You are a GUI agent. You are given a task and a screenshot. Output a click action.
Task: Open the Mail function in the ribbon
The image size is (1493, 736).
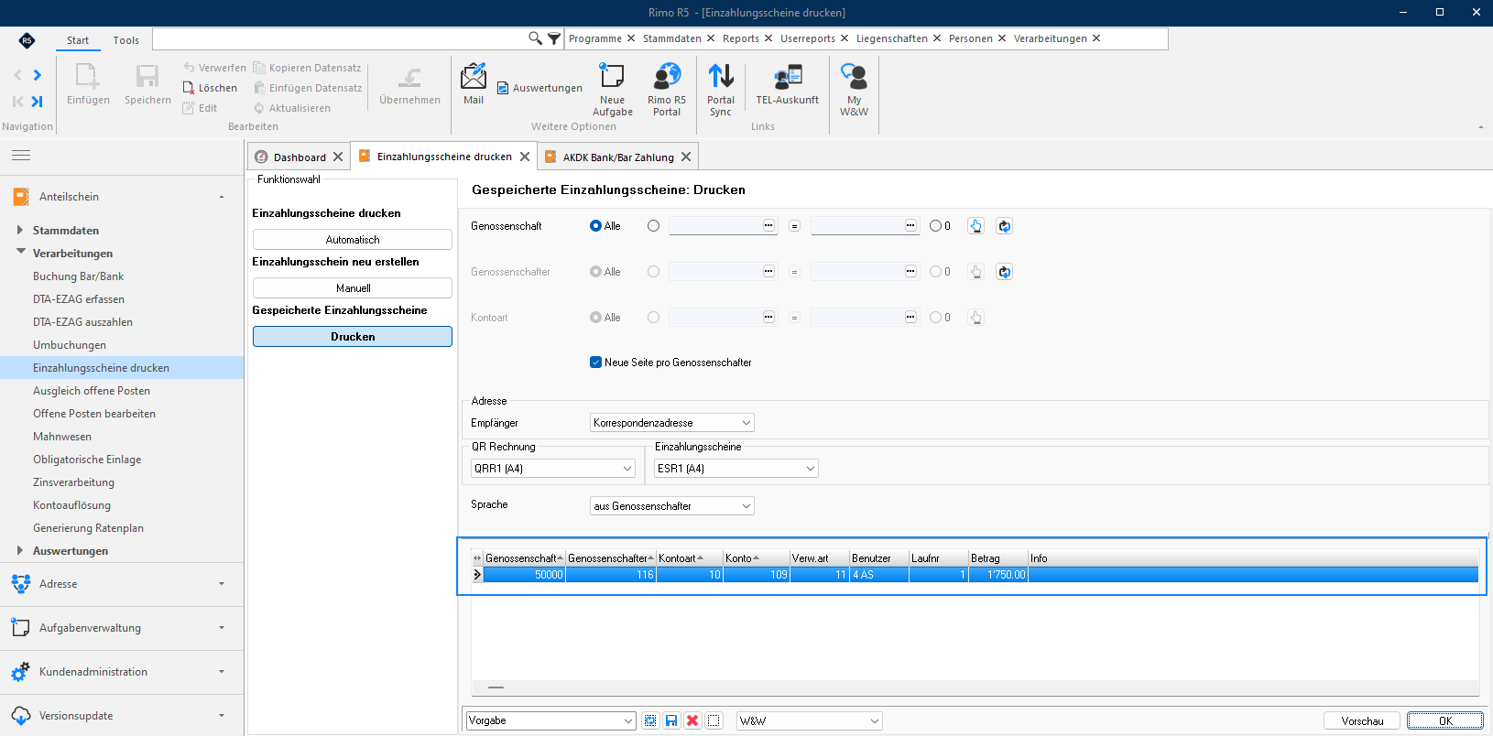point(474,84)
